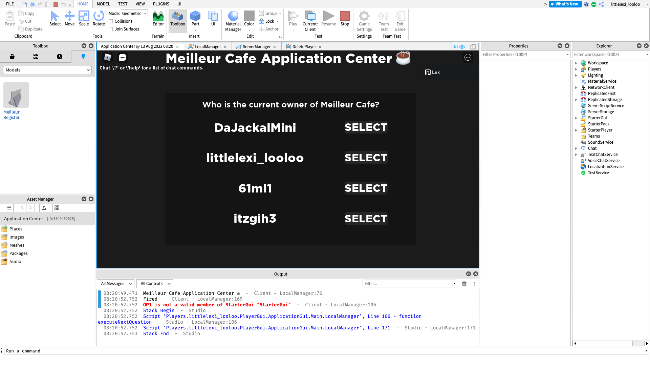Image resolution: width=650 pixels, height=366 pixels.
Task: Open the Lock dropdown arrow
Action: pyautogui.click(x=278, y=21)
